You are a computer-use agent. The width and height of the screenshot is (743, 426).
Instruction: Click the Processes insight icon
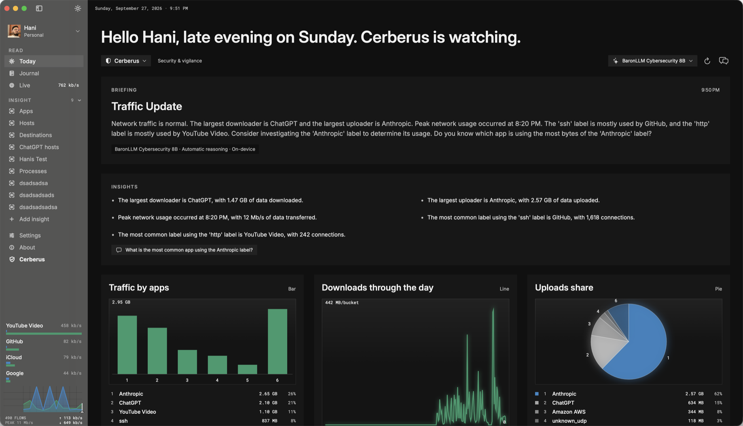12,171
